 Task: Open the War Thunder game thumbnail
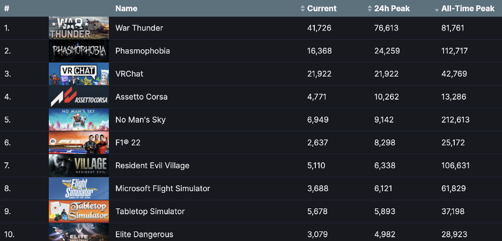pos(79,28)
